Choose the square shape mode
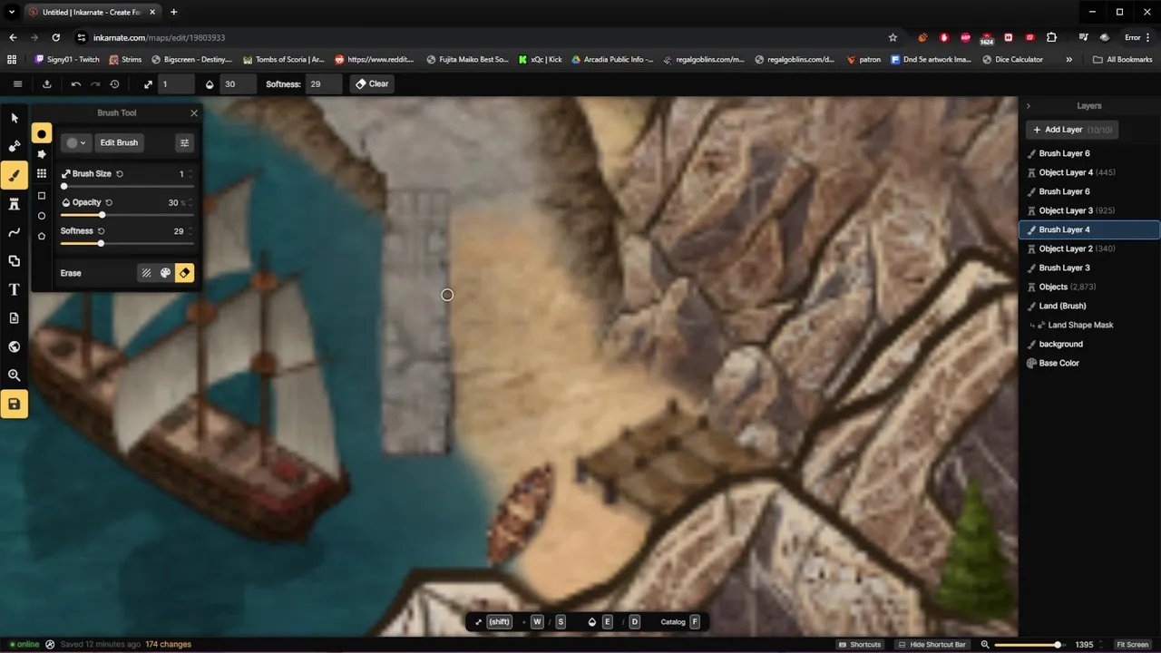Image resolution: width=1161 pixels, height=653 pixels. click(41, 196)
